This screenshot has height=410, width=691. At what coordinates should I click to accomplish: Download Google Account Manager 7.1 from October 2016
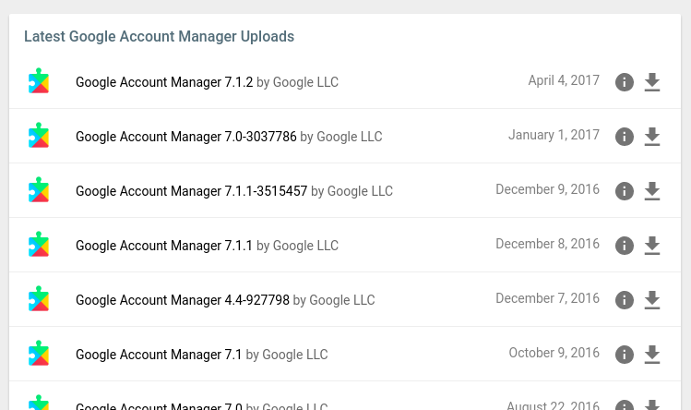point(651,355)
